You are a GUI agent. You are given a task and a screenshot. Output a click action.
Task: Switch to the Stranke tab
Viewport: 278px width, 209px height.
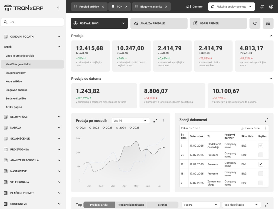pos(163,205)
